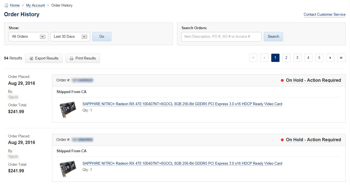Viewport: 350px width, 185px height.
Task: Expand the All Orders dropdown
Action: 28,37
